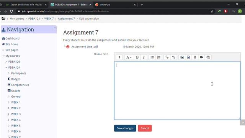
Task: Reload the current page
Action: (11, 11)
